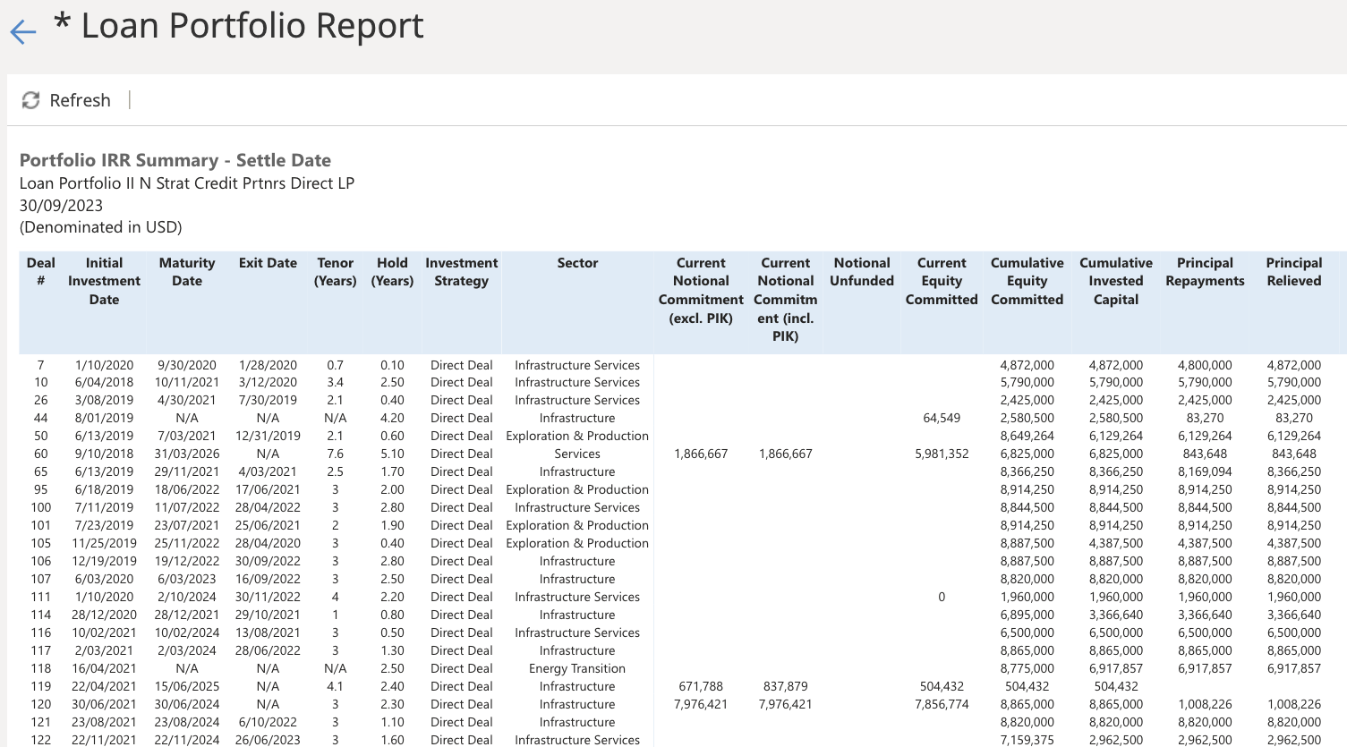
Task: Click the Exit Date column header
Action: coord(268,263)
